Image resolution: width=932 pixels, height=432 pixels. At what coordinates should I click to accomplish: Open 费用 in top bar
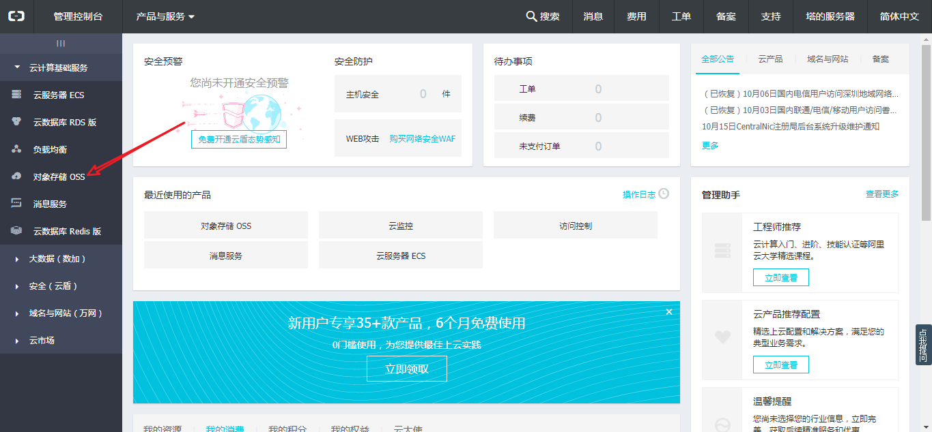click(x=636, y=16)
